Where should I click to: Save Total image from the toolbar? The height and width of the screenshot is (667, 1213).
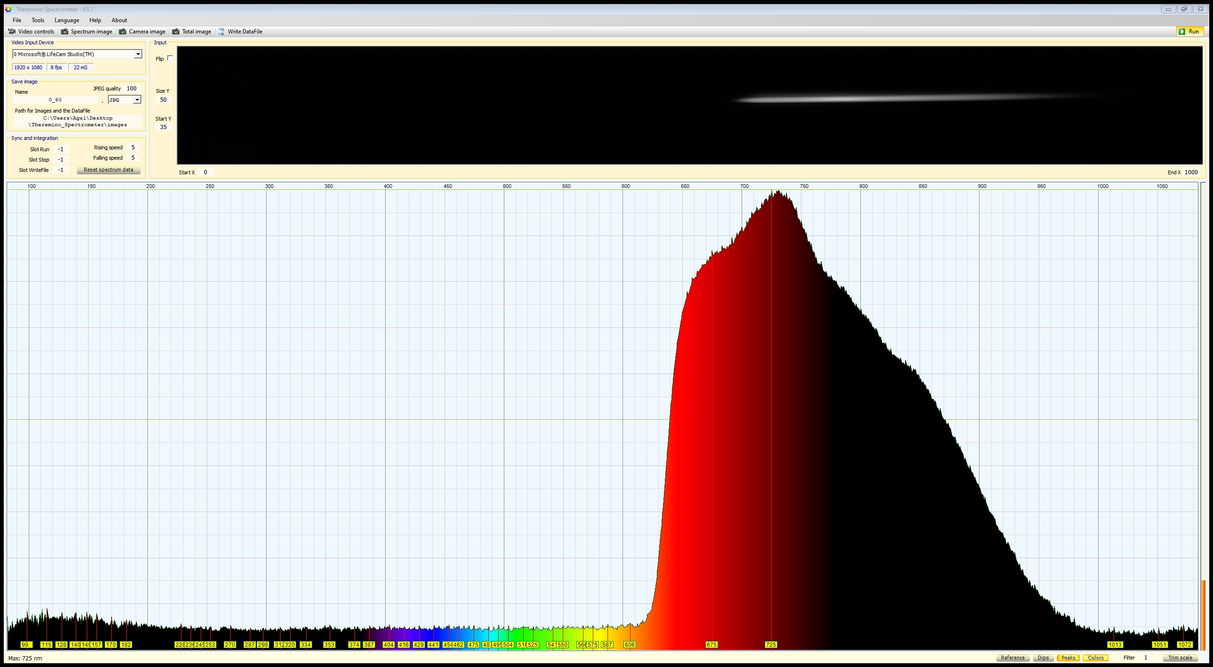[191, 32]
